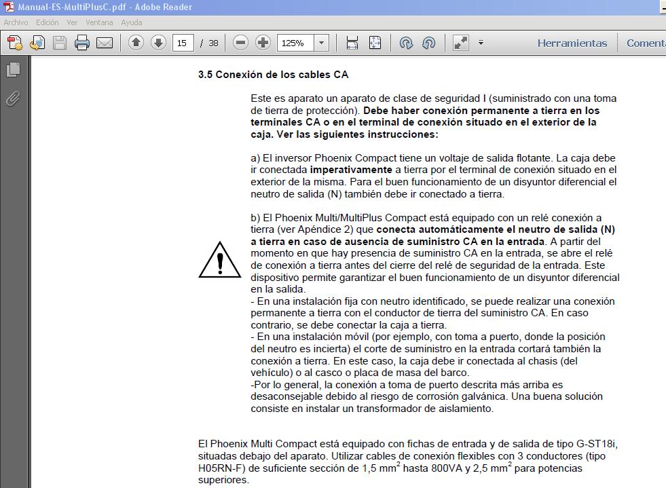This screenshot has height=488, width=666.
Task: Open the Herramientas panel
Action: click(x=572, y=43)
